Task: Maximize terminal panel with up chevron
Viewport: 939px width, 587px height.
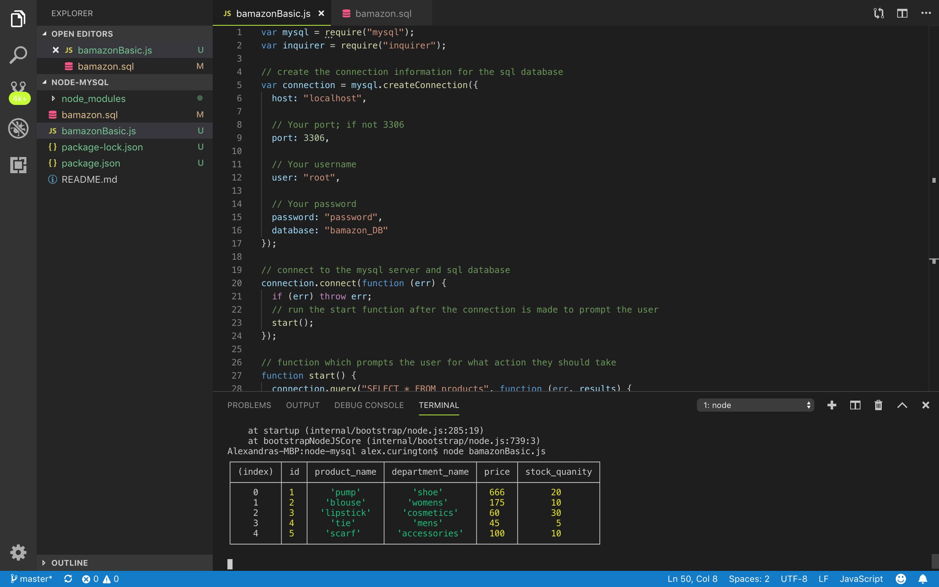Action: tap(902, 405)
